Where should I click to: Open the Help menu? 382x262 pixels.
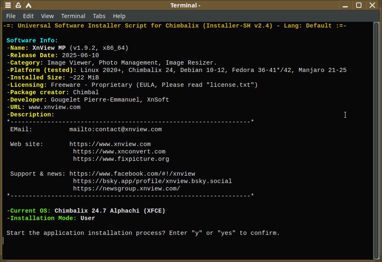(119, 16)
